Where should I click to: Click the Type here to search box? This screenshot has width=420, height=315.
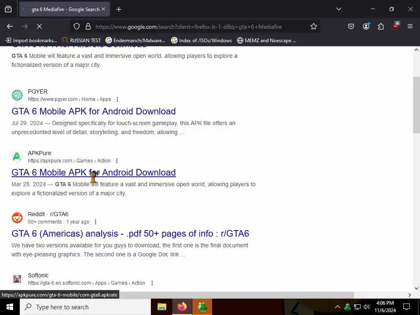pyautogui.click(x=85, y=307)
